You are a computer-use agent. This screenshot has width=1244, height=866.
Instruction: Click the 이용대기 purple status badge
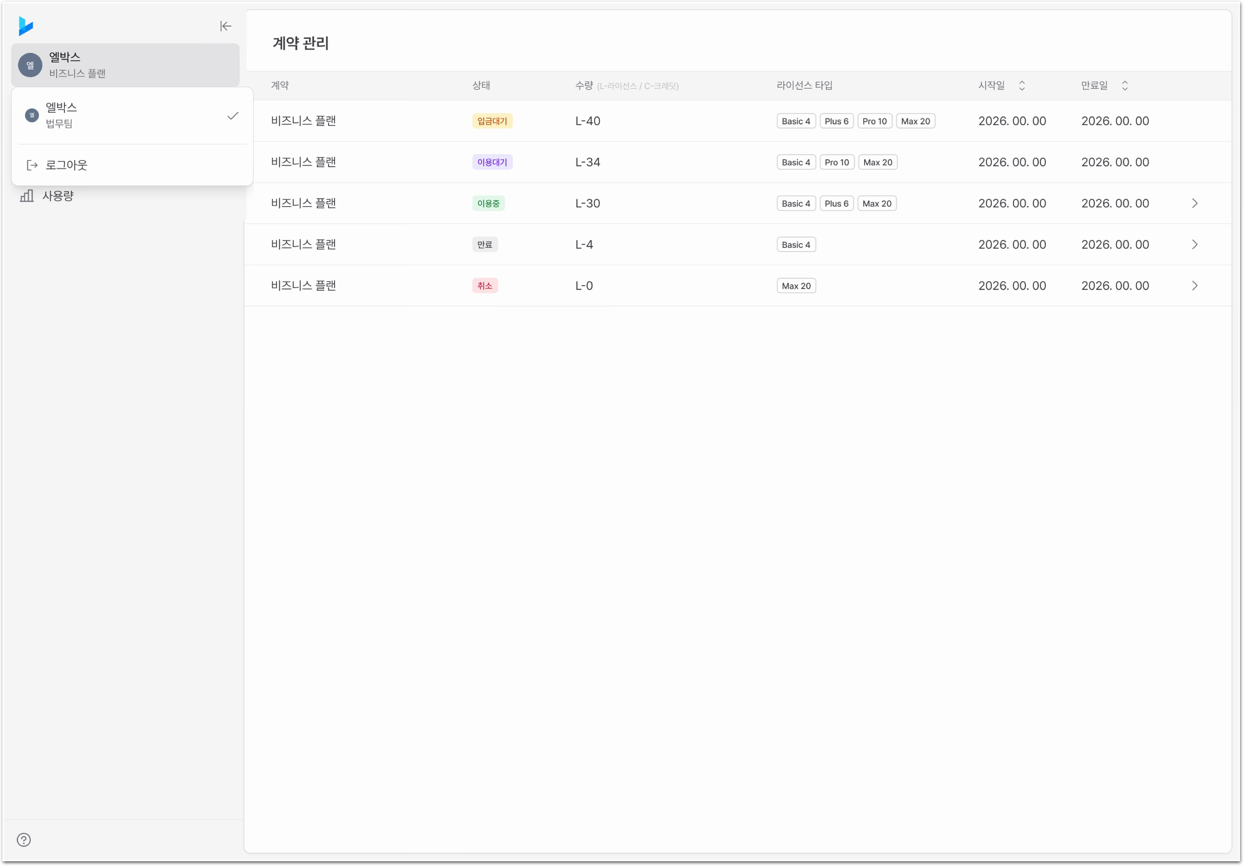(492, 162)
